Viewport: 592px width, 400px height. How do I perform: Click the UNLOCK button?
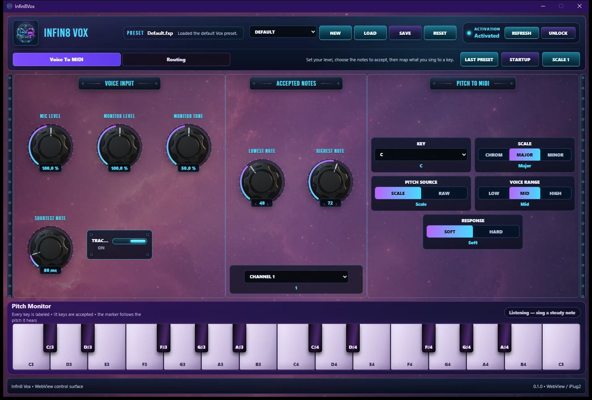click(558, 33)
